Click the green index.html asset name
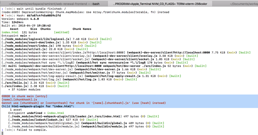Viewport: 258px width, 135px height. click(x=10, y=32)
